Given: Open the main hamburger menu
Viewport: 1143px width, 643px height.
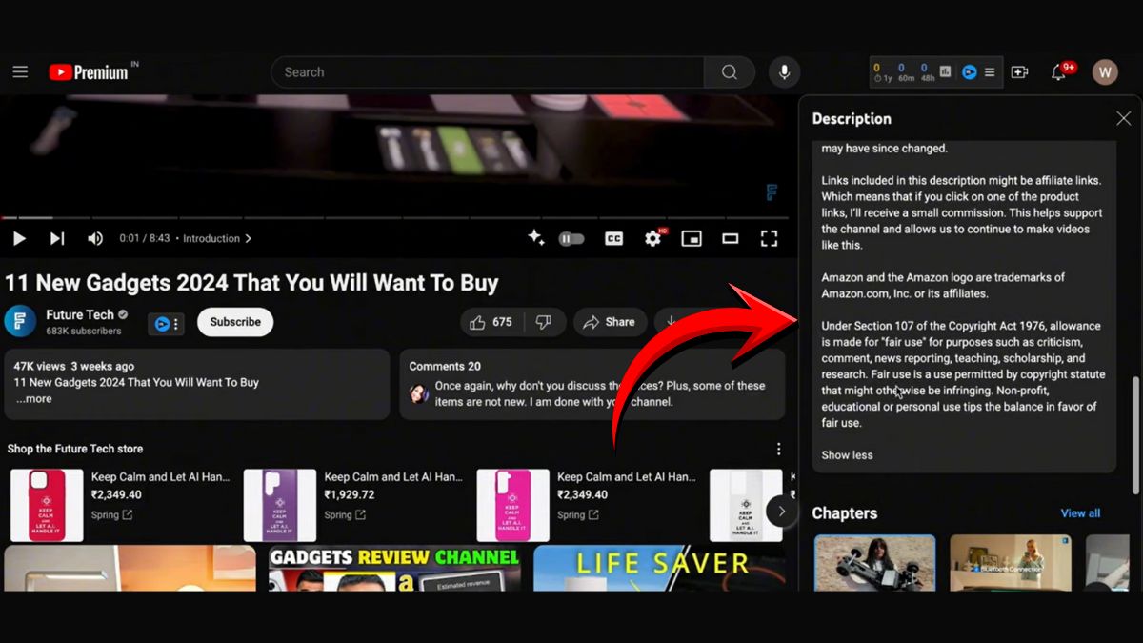Looking at the screenshot, I should pos(20,71).
